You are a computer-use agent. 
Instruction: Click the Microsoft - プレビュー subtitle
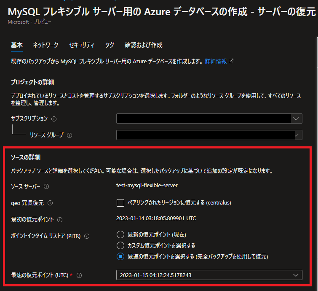(x=29, y=22)
